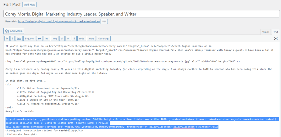Image resolution: width=281 pixels, height=137 pixels.
Task: Click 'Corey is a seasoned vet' paragraph
Action: point(139,71)
